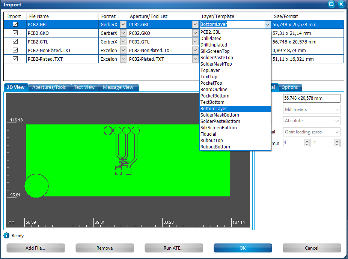Open the Message View tab

pos(118,87)
